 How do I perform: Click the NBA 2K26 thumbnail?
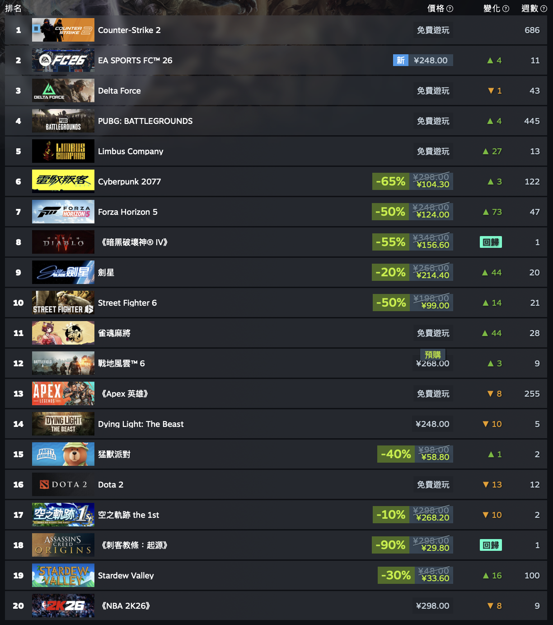coord(63,606)
